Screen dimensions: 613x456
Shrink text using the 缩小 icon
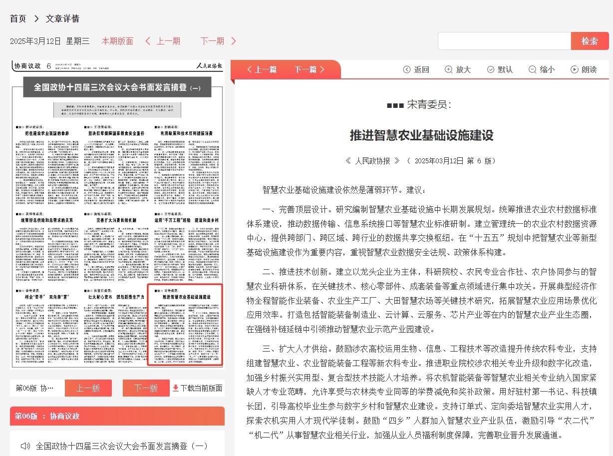pyautogui.click(x=533, y=69)
